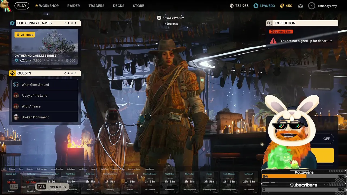Screen dimensions: 347x195
Task: Filter events by Husk Graveyard tab
Action: click(x=42, y=169)
